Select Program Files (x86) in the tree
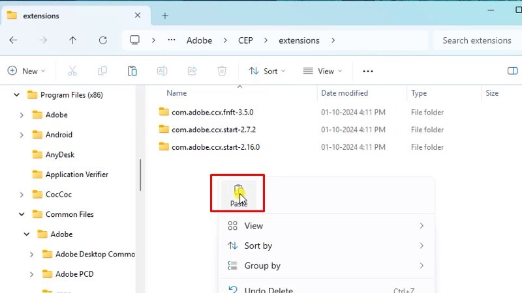522x293 pixels. click(72, 95)
